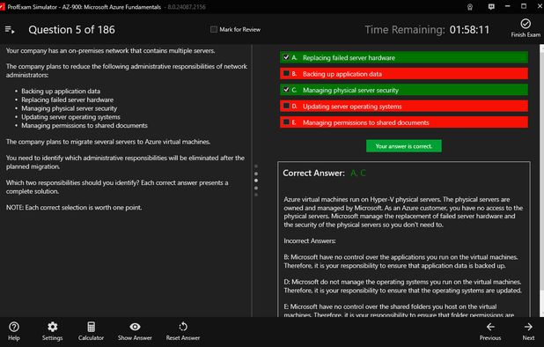Click explanation line 'D: Microsoft do not manage'
The image size is (544, 347).
[x=403, y=286]
